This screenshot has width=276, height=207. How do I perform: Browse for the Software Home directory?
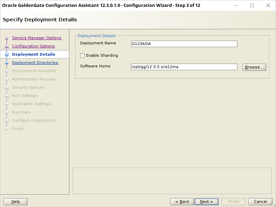point(254,67)
